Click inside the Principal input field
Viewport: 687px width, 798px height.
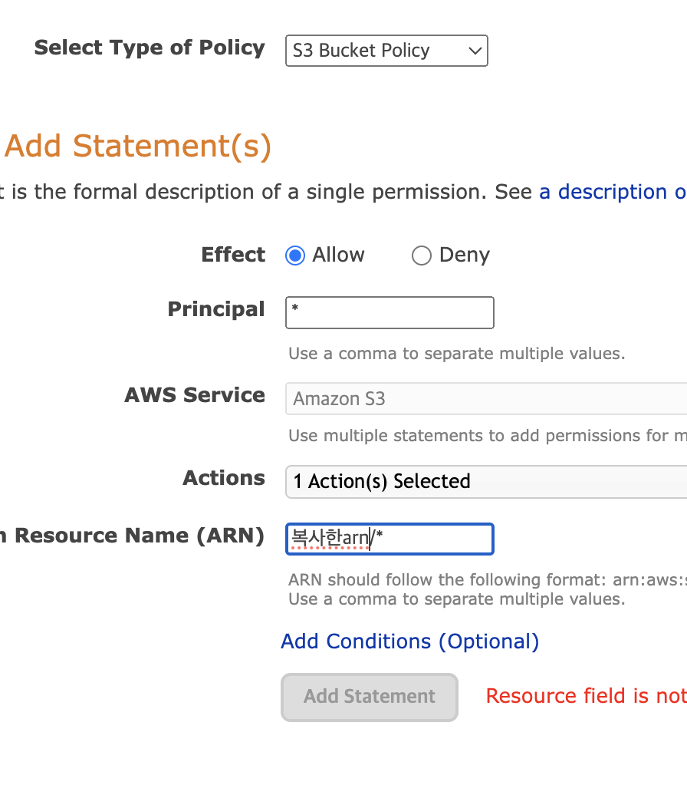tap(389, 312)
